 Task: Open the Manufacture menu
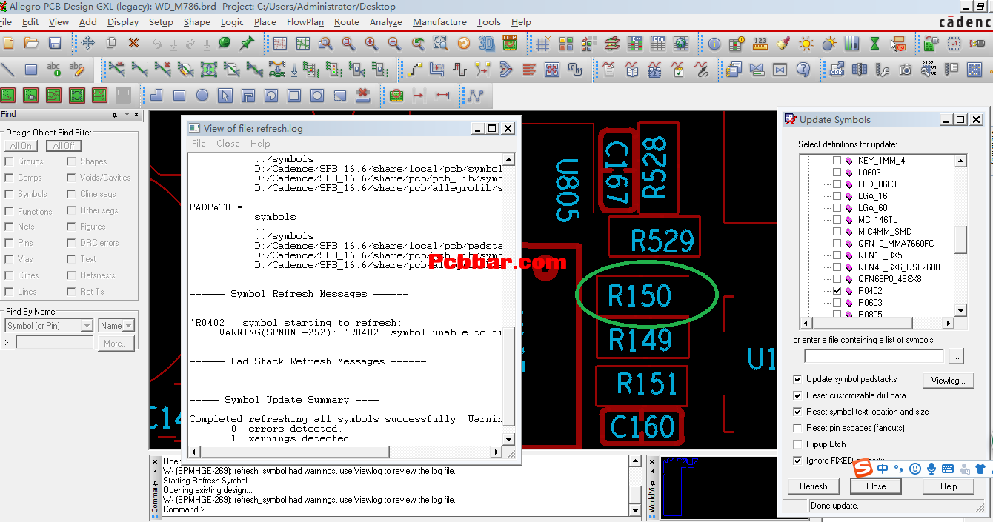click(x=439, y=22)
